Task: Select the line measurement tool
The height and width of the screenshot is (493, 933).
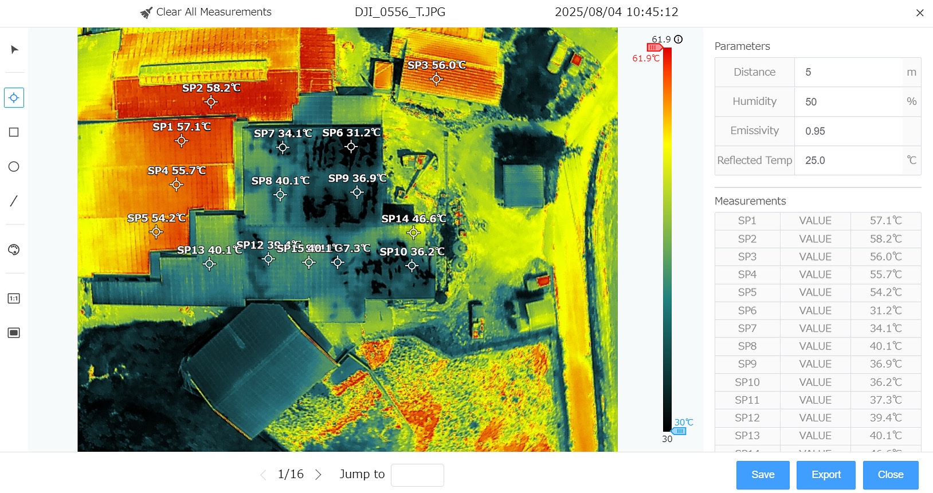Action: (14, 201)
